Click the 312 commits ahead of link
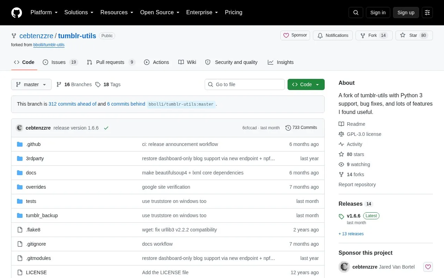 [72, 104]
